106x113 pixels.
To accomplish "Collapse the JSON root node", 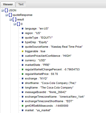I will (x=3, y=10).
